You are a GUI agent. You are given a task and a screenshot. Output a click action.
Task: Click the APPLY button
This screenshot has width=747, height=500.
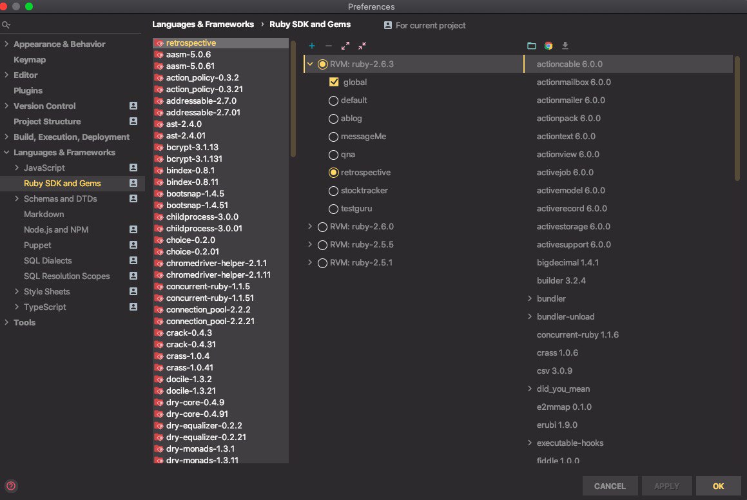pyautogui.click(x=666, y=486)
